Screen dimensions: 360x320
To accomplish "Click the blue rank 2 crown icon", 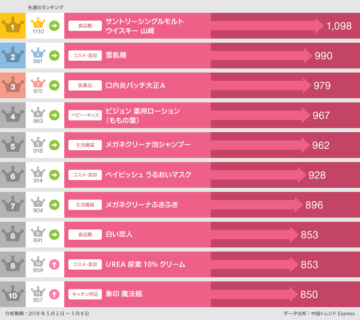I will pos(13,55).
